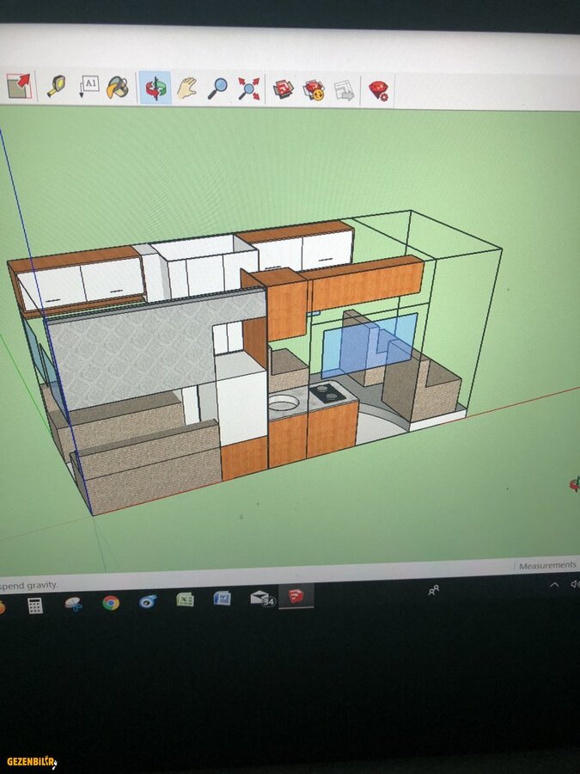The width and height of the screenshot is (580, 774).
Task: Select the Push/Pull tool in toolbar
Action: pos(18,86)
